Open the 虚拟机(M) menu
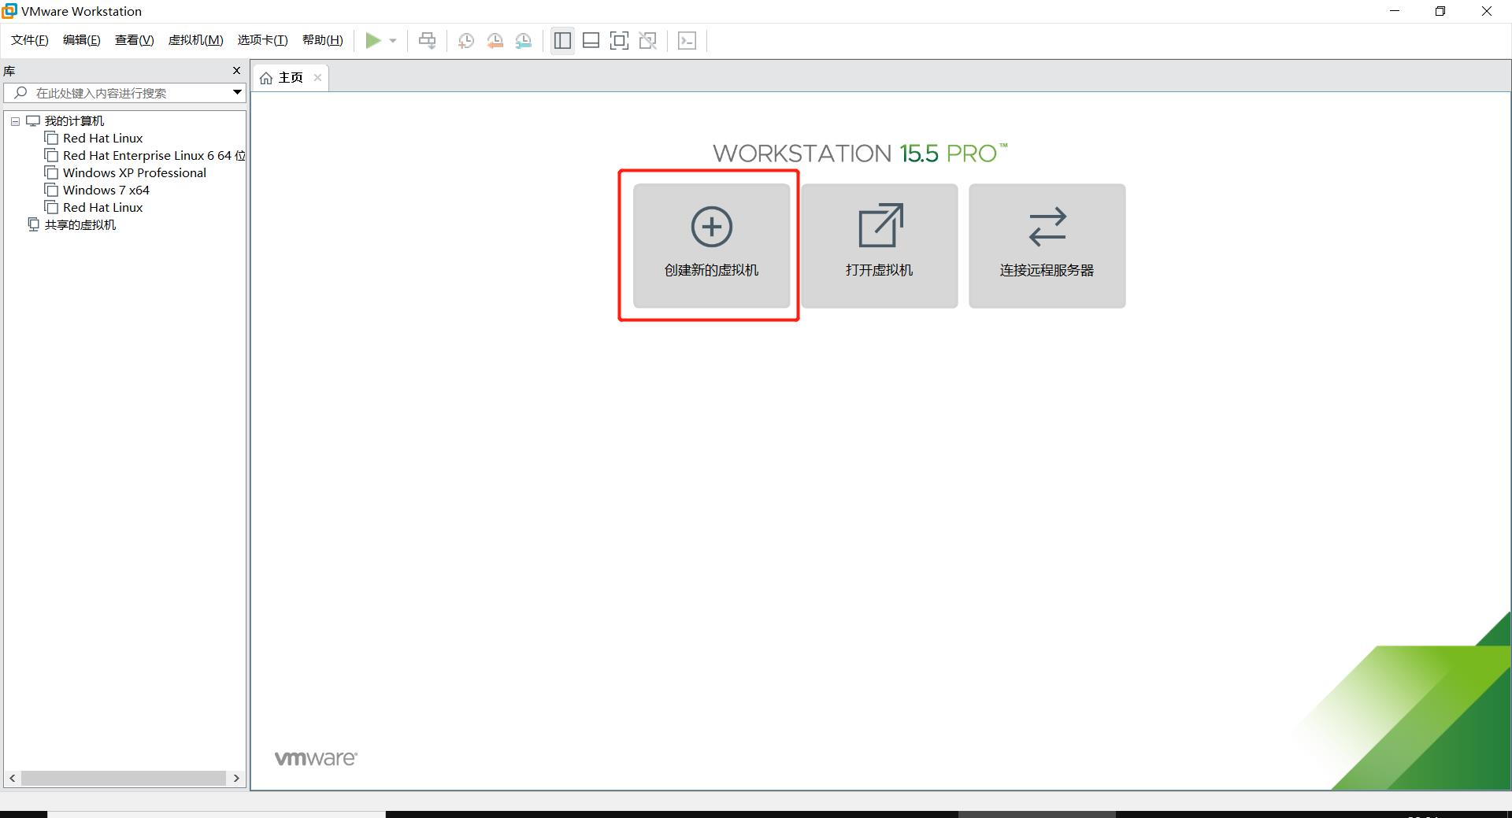Screen dimensions: 1512x818 click(195, 39)
